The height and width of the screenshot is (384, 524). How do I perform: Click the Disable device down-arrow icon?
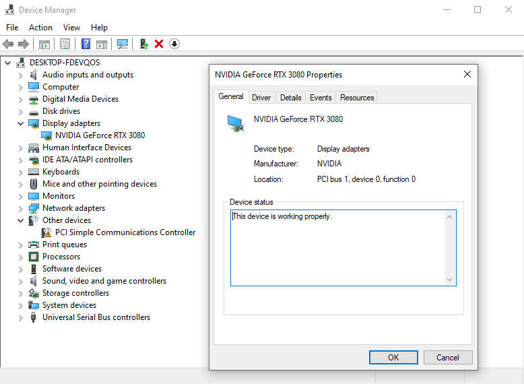coord(174,44)
